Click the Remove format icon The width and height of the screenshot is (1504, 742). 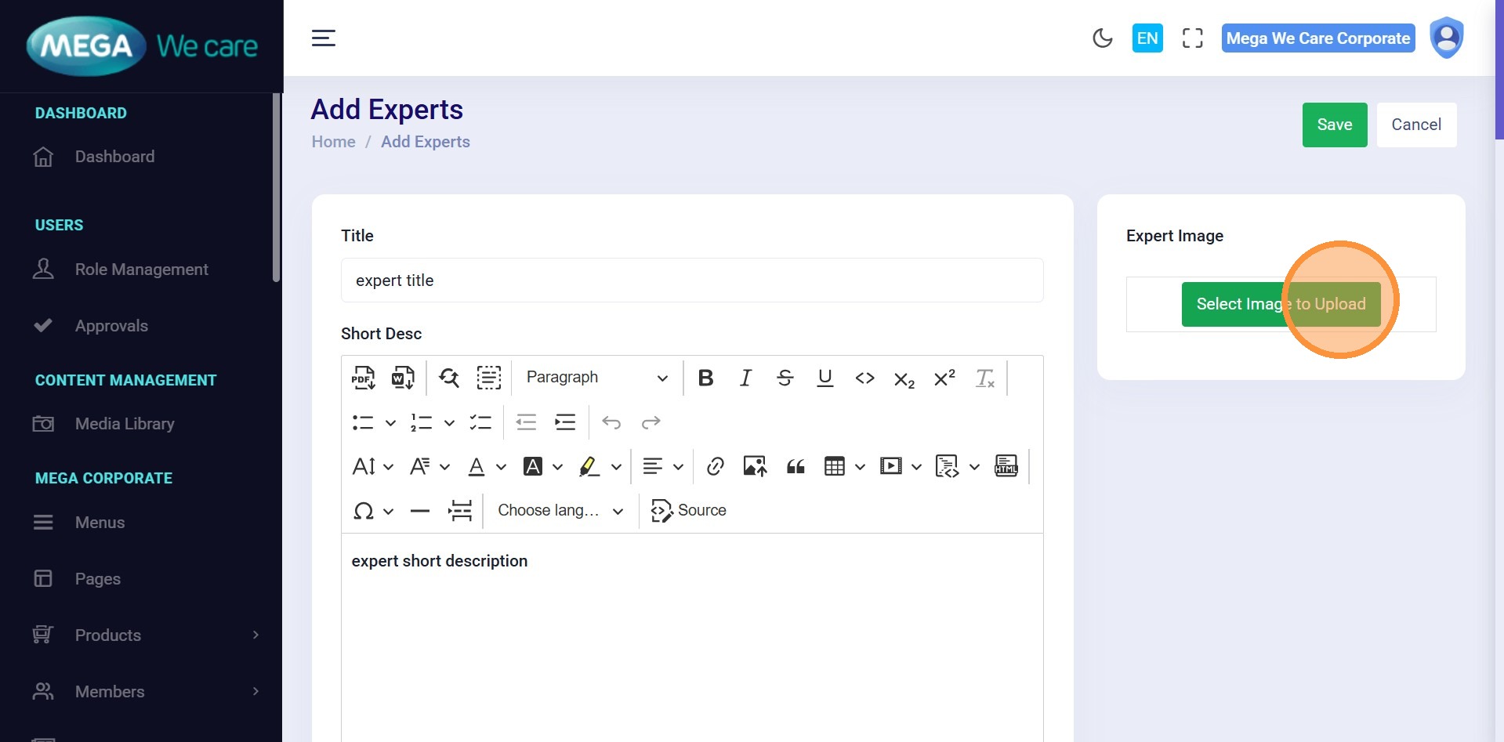pos(984,378)
